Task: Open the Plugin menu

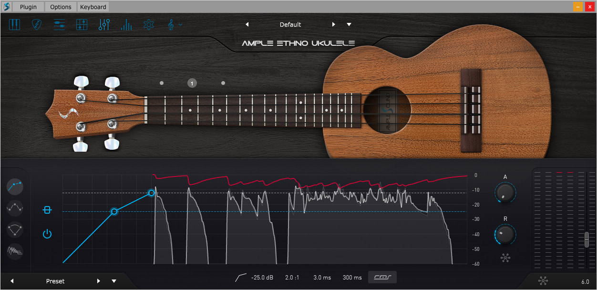Action: [x=28, y=7]
